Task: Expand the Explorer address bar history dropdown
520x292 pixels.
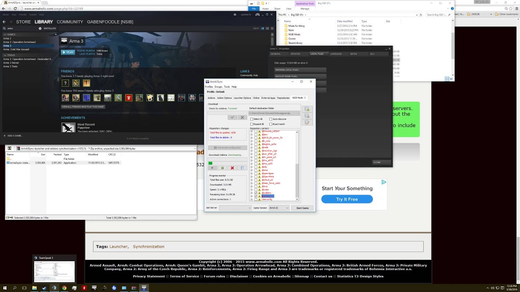Action: pos(417,15)
